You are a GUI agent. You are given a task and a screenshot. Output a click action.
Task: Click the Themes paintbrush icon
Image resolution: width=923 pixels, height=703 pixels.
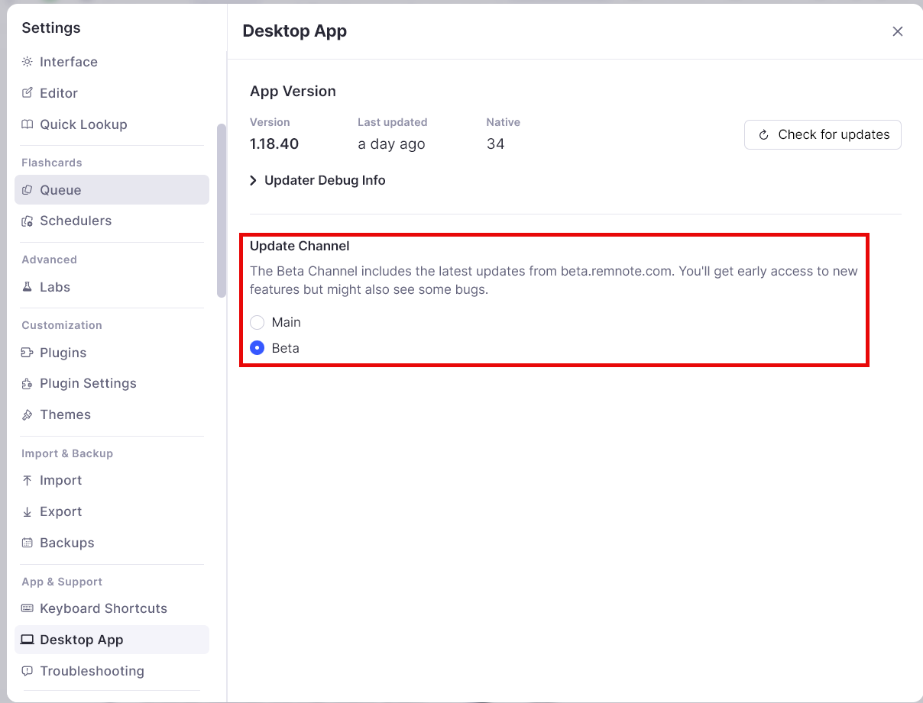(x=28, y=414)
